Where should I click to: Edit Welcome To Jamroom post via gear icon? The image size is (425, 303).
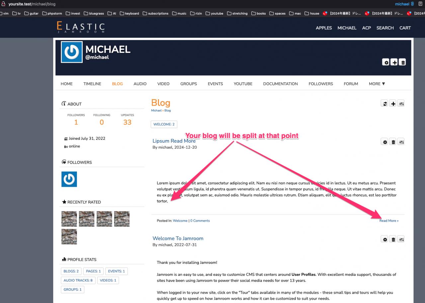385,239
